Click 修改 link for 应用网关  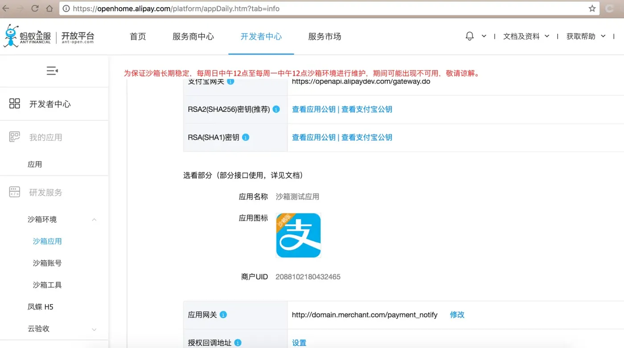tap(457, 315)
